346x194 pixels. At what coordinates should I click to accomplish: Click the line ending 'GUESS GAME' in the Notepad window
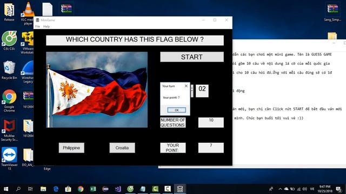coord(282,54)
